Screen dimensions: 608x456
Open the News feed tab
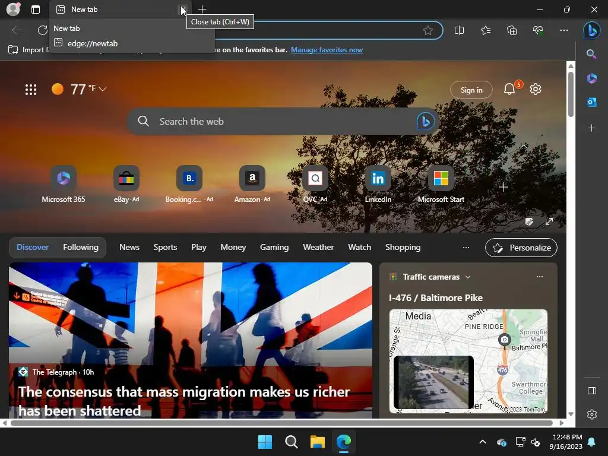129,248
